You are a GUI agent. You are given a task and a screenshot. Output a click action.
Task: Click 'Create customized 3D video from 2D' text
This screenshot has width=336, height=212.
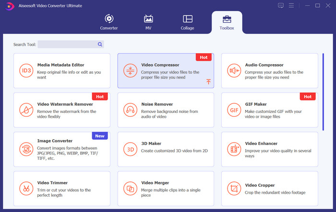pos(174,151)
